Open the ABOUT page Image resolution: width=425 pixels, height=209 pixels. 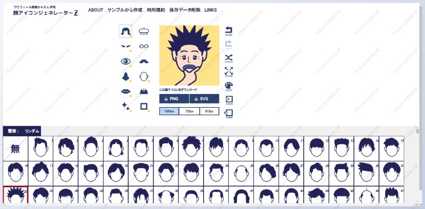click(x=96, y=10)
